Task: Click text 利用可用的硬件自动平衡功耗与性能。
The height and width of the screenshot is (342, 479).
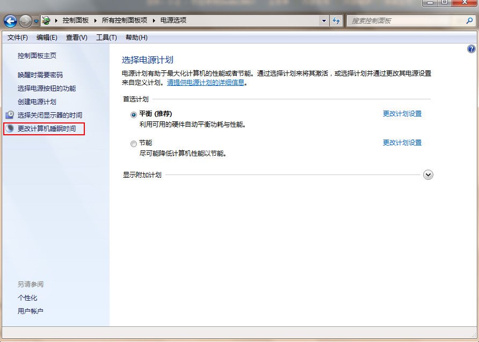Action: click(193, 125)
